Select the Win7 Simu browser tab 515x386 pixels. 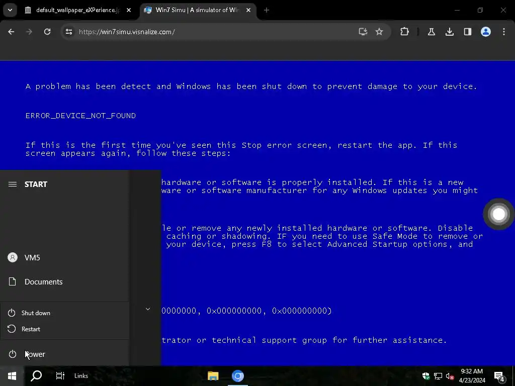tap(197, 10)
